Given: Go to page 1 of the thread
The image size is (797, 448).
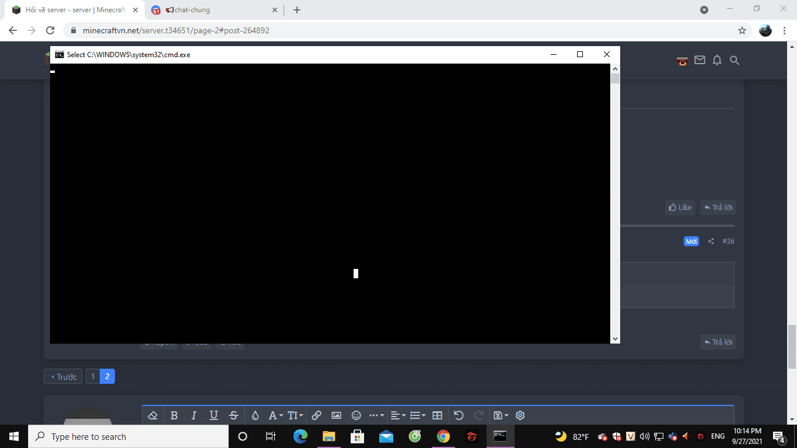Looking at the screenshot, I should [x=93, y=376].
